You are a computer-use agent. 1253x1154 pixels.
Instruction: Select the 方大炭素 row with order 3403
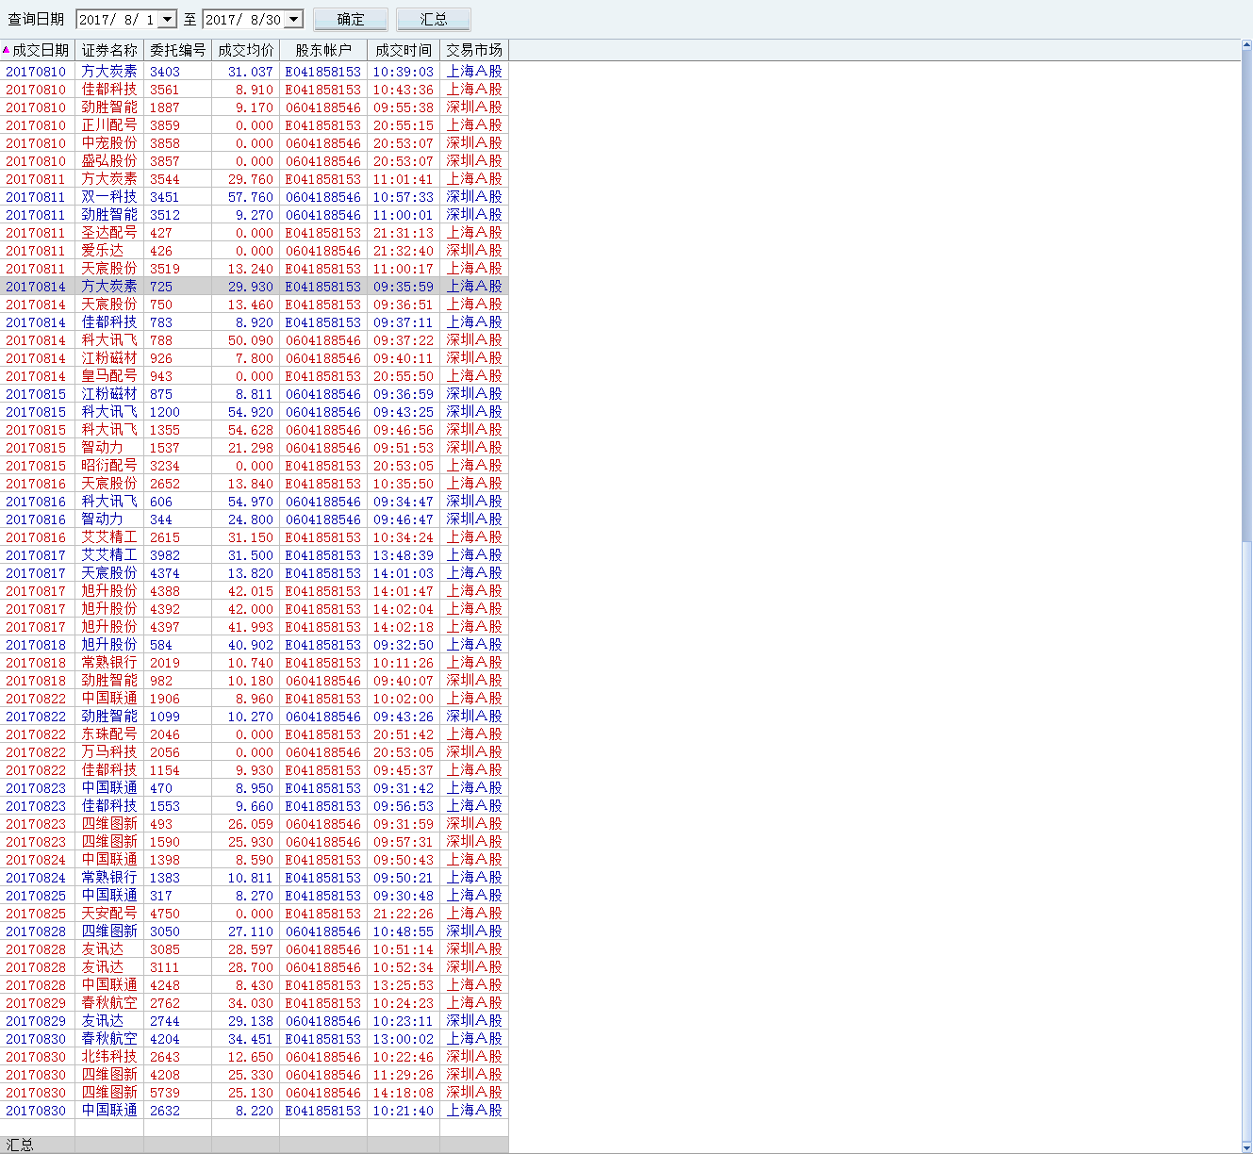pyautogui.click(x=255, y=72)
